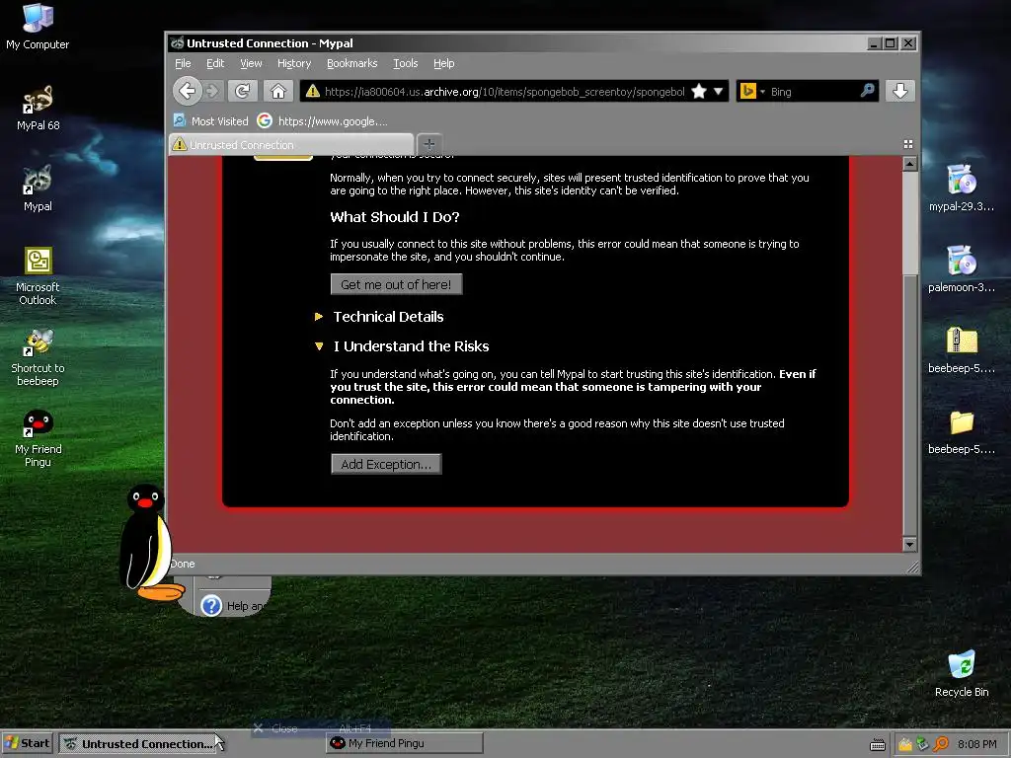1011x758 pixels.
Task: Click the orange magnifier tray icon
Action: pos(941,744)
